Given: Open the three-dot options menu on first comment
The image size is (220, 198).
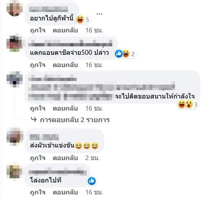Looking at the screenshot, I should (99, 14).
